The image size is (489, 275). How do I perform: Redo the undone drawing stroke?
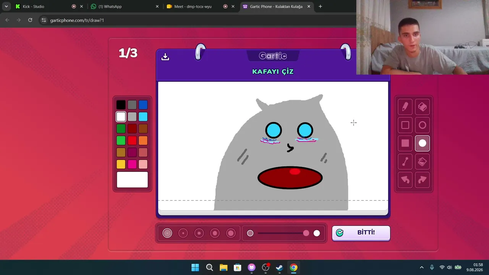pos(422,180)
